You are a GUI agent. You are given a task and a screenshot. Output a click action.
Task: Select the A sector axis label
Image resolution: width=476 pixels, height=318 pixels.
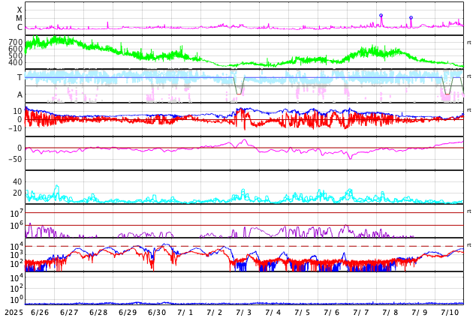pyautogui.click(x=20, y=95)
